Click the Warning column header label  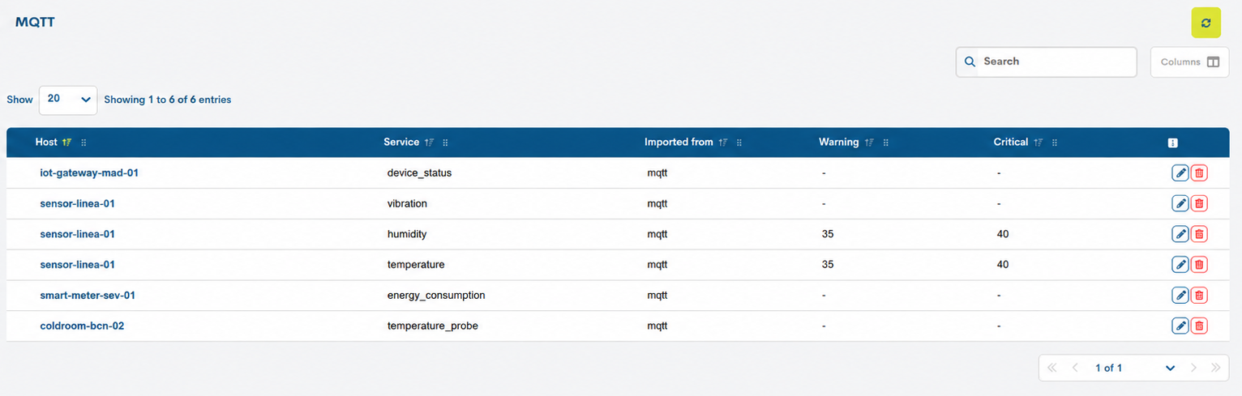point(838,142)
